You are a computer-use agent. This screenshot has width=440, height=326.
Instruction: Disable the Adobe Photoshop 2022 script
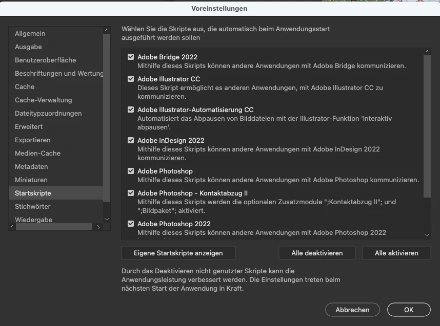[131, 224]
